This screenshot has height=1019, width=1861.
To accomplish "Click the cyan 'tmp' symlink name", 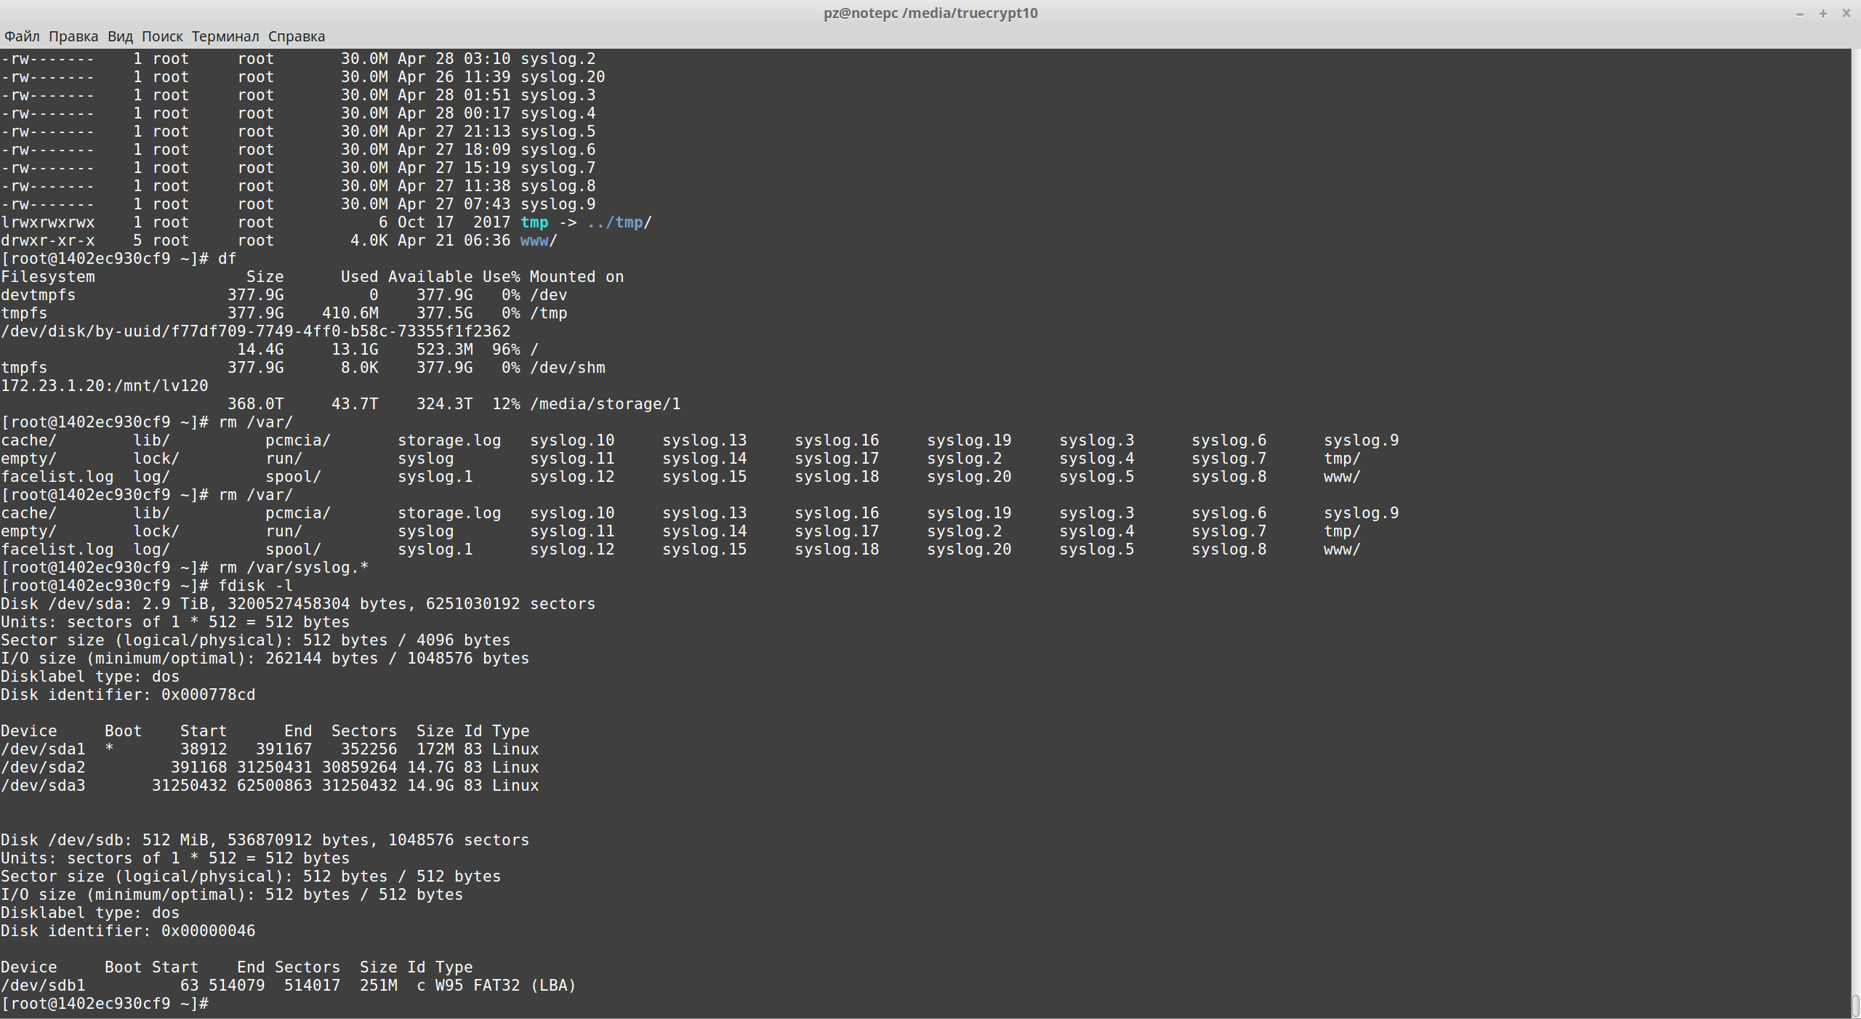I will click(534, 222).
